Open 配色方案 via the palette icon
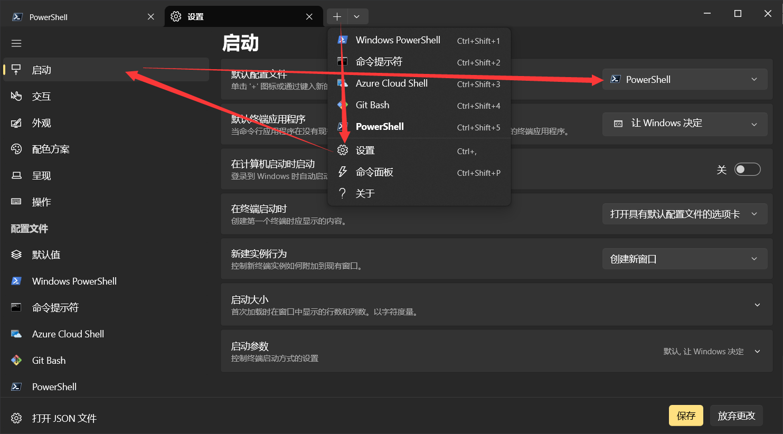783x434 pixels. pyautogui.click(x=16, y=149)
